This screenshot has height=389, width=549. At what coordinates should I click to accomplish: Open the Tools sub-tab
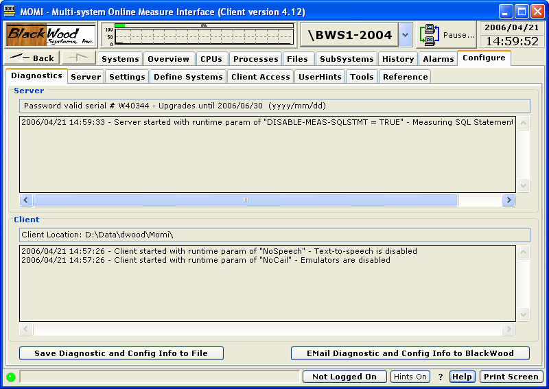tap(362, 77)
